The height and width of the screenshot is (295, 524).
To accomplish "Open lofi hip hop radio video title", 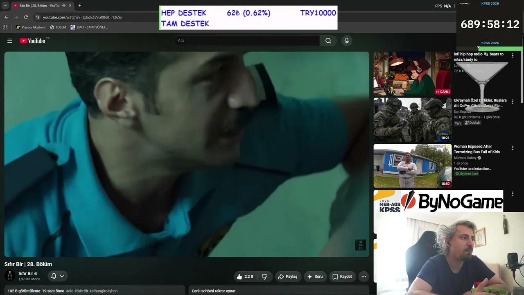I will pos(479,57).
